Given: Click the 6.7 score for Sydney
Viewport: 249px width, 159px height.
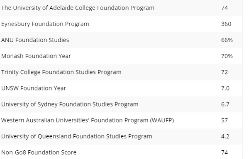Looking at the screenshot, I should [x=225, y=104].
